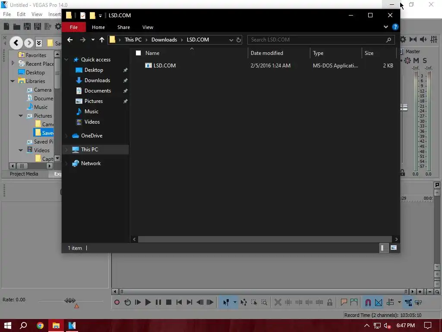Expand the Recent Places node in VEGAS tree
Viewport: 442px width, 332px height.
[x=13, y=64]
